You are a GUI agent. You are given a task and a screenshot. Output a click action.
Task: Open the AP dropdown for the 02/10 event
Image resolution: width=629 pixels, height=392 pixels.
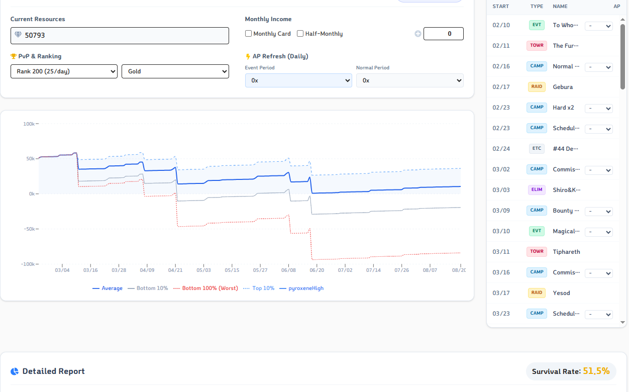point(599,26)
